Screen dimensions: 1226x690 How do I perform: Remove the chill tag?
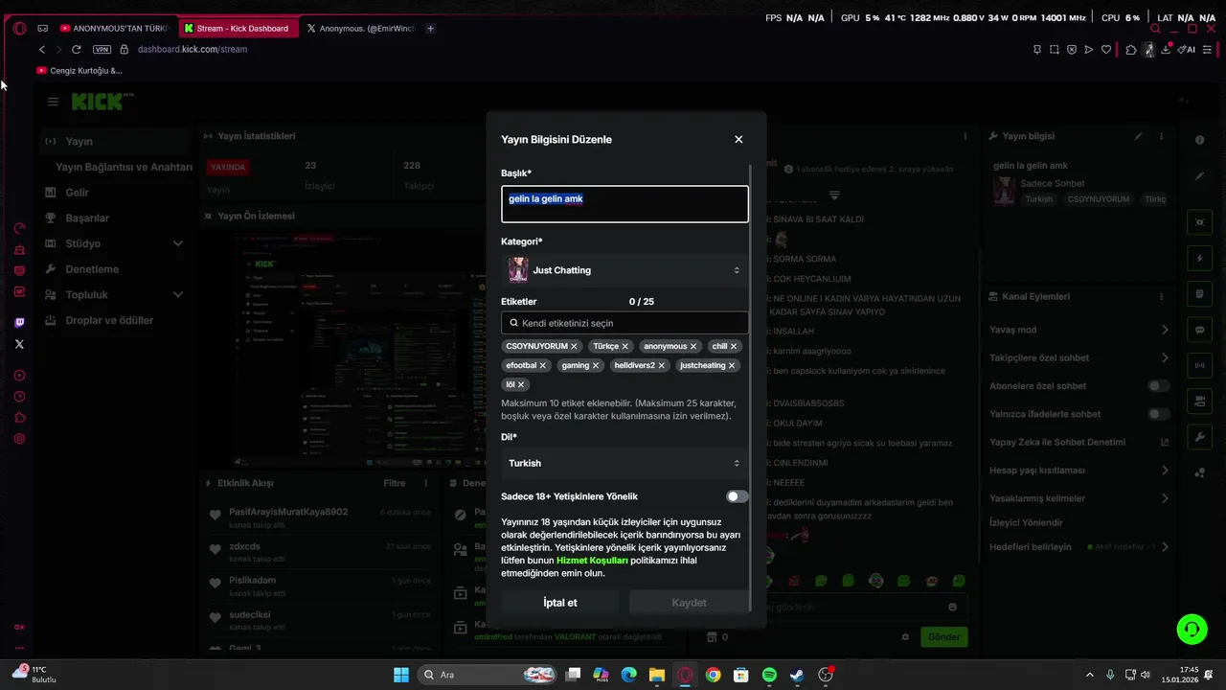(x=734, y=346)
